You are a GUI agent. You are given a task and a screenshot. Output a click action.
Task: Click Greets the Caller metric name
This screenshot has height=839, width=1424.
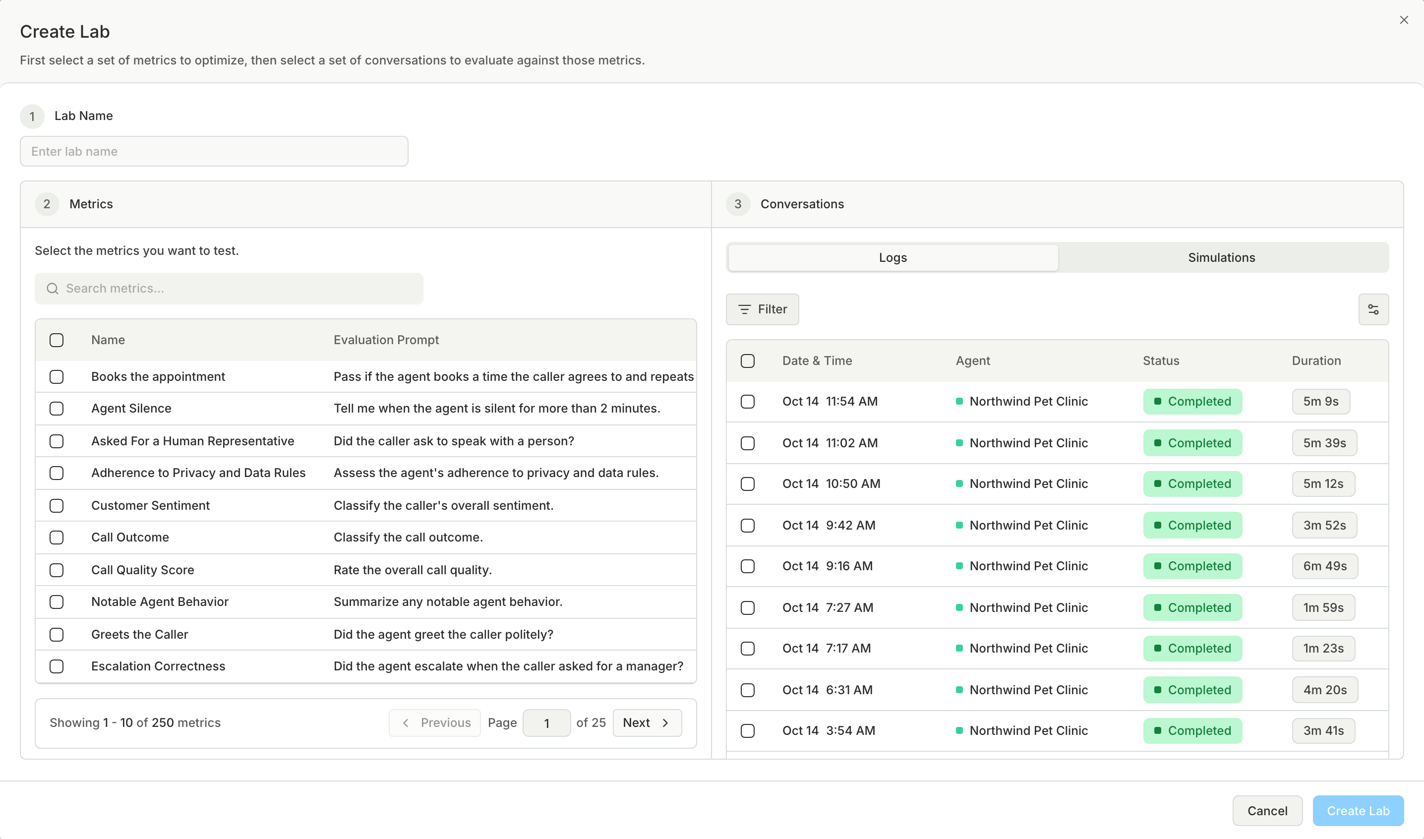(140, 634)
